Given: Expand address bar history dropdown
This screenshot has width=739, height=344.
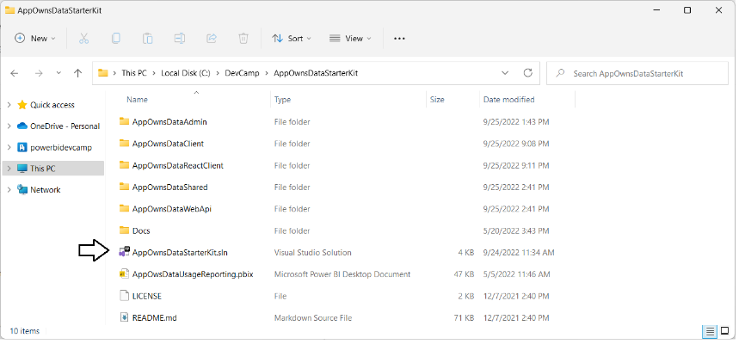Looking at the screenshot, I should [505, 73].
